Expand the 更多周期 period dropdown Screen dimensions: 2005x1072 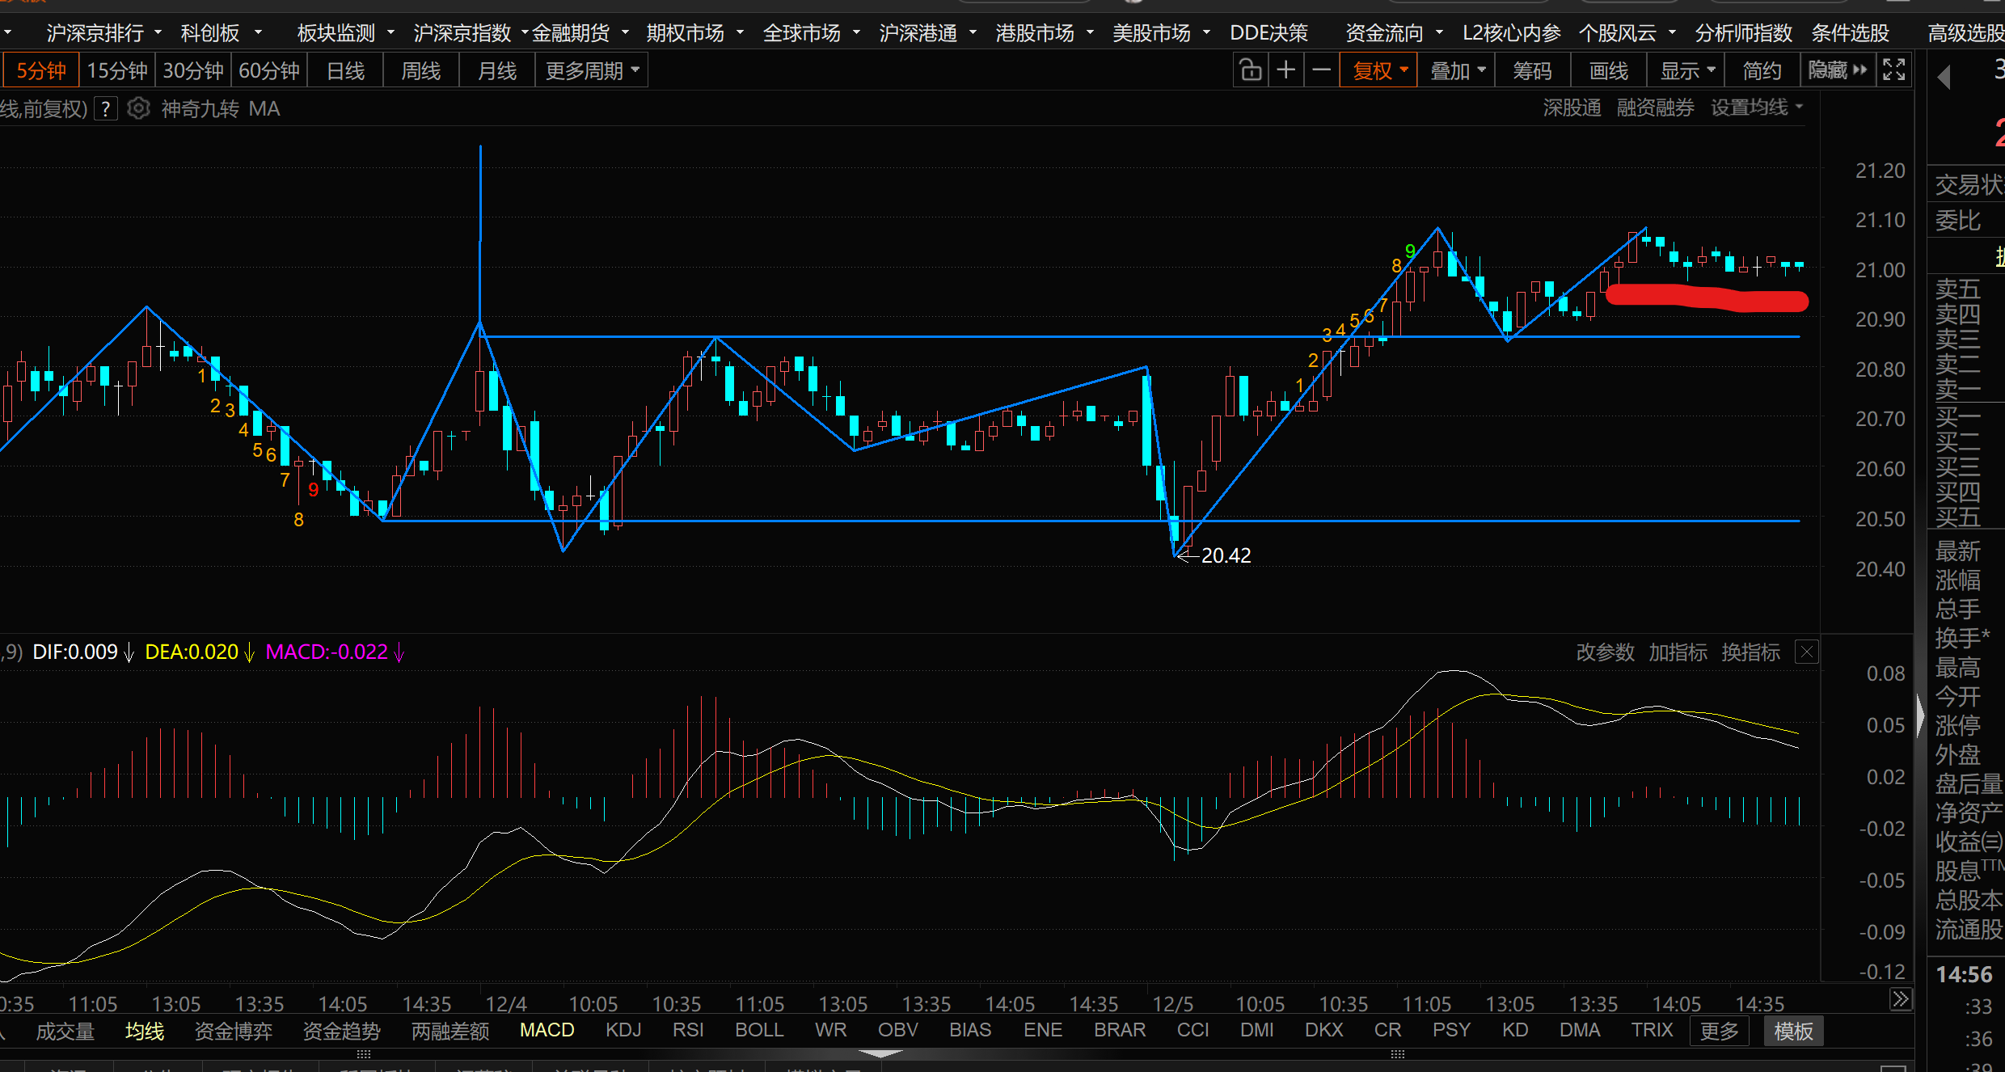(592, 70)
